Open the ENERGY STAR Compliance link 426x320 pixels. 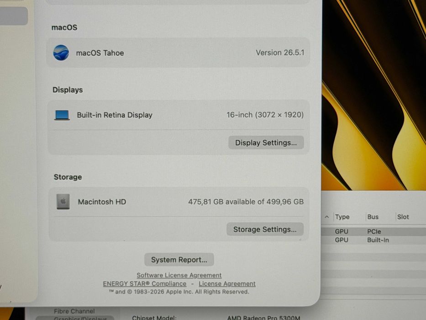pos(145,283)
